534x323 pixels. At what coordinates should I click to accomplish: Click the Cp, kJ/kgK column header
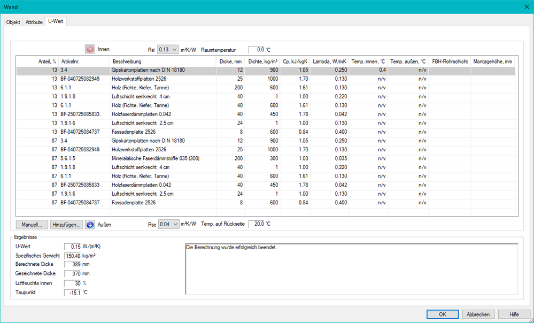[295, 61]
